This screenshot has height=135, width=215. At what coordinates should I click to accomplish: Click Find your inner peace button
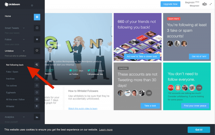195,106
